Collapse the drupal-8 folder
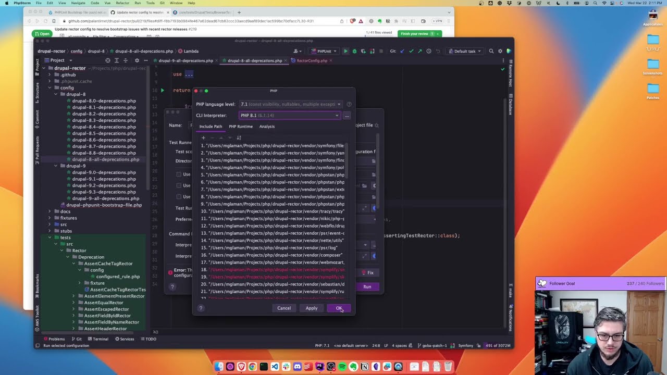This screenshot has height=375, width=667. (56, 94)
